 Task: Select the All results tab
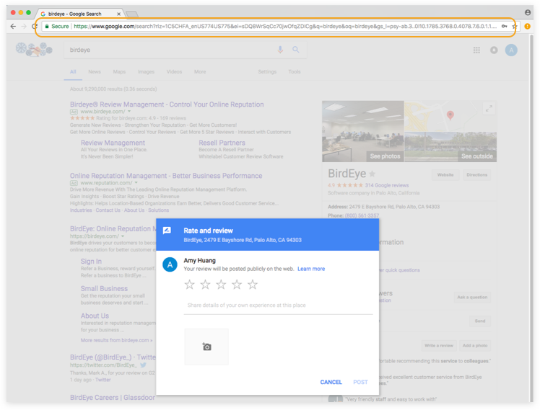pos(73,72)
